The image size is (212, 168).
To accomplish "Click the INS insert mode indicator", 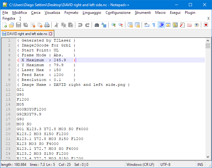I will click(x=200, y=165).
